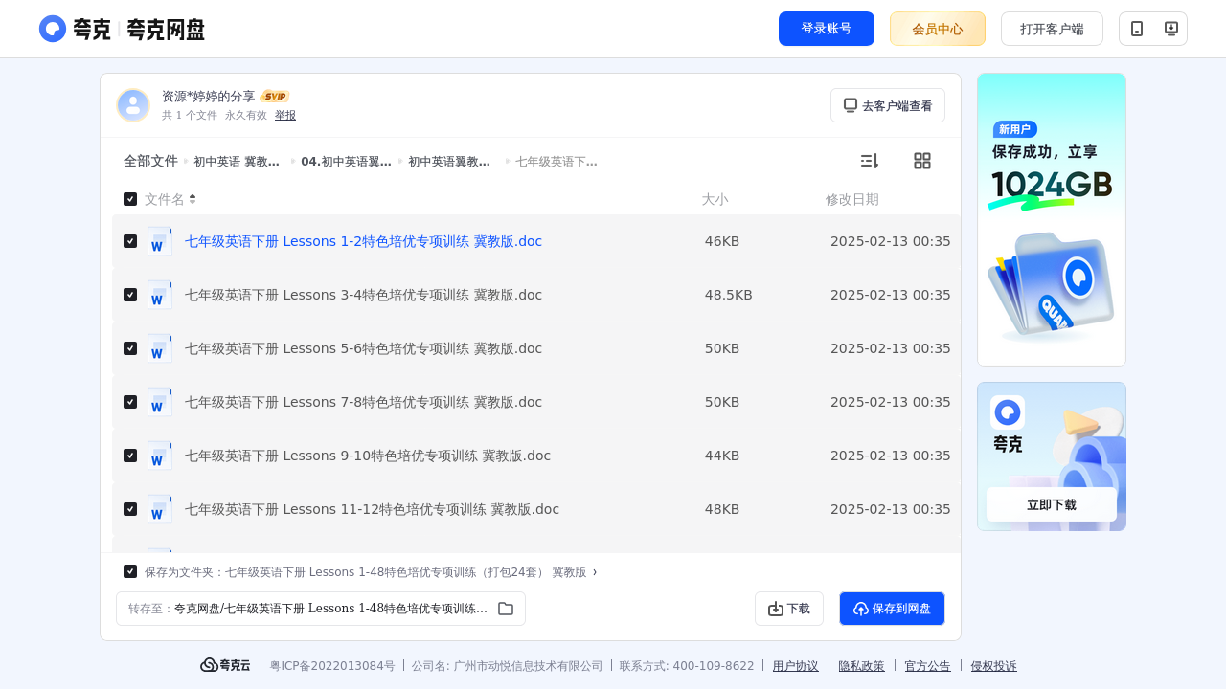
Task: Expand the save-as-folder name chevron
Action: tap(595, 572)
